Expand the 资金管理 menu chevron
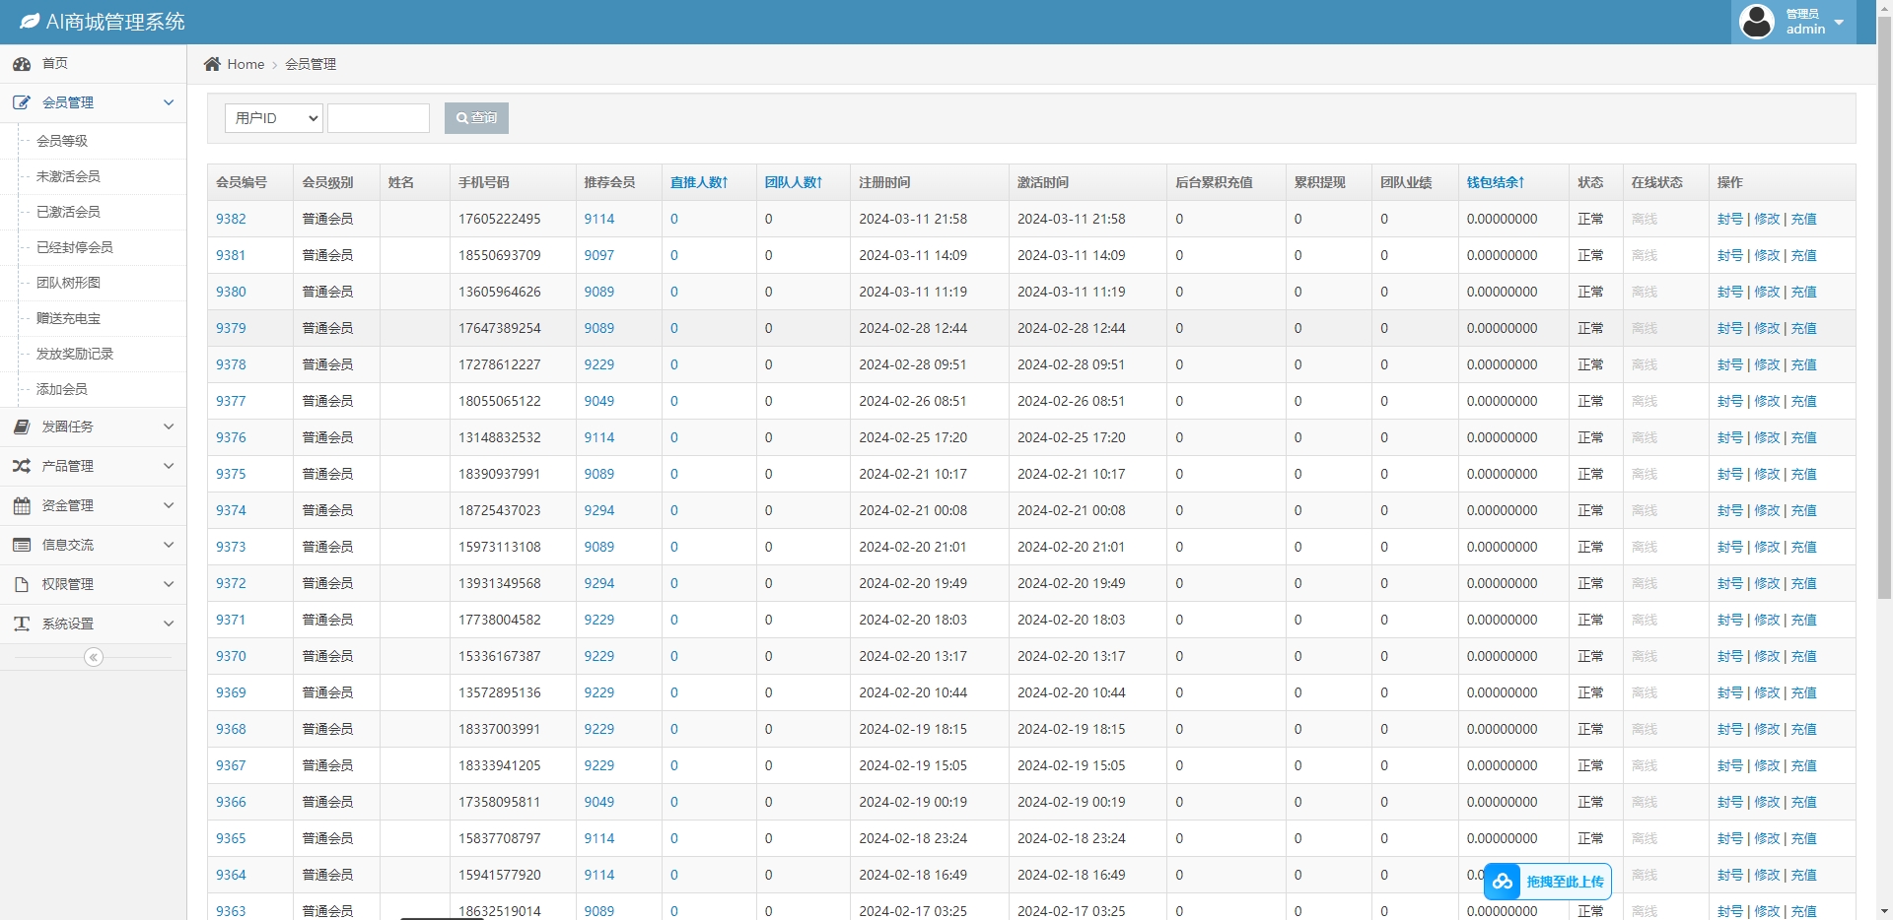This screenshot has width=1893, height=920. click(169, 505)
